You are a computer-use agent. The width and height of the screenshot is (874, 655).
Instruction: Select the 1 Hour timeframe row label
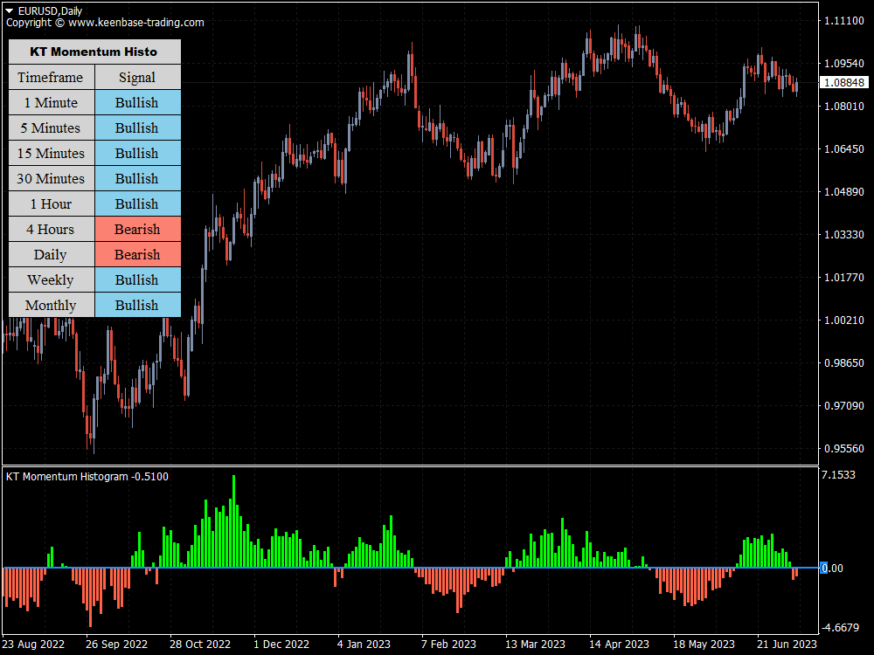[x=51, y=203]
